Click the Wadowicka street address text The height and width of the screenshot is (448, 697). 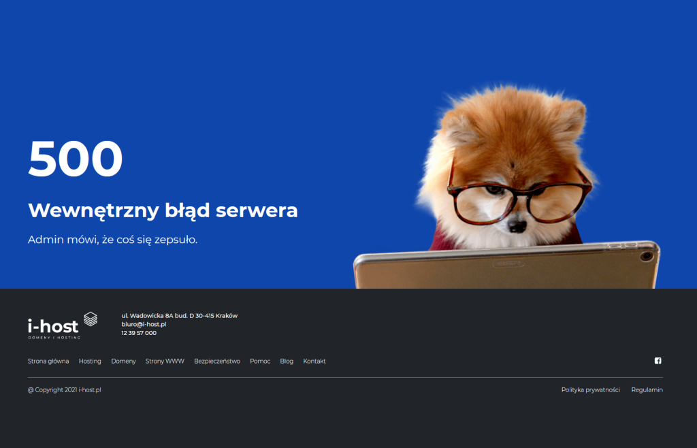coord(180,316)
